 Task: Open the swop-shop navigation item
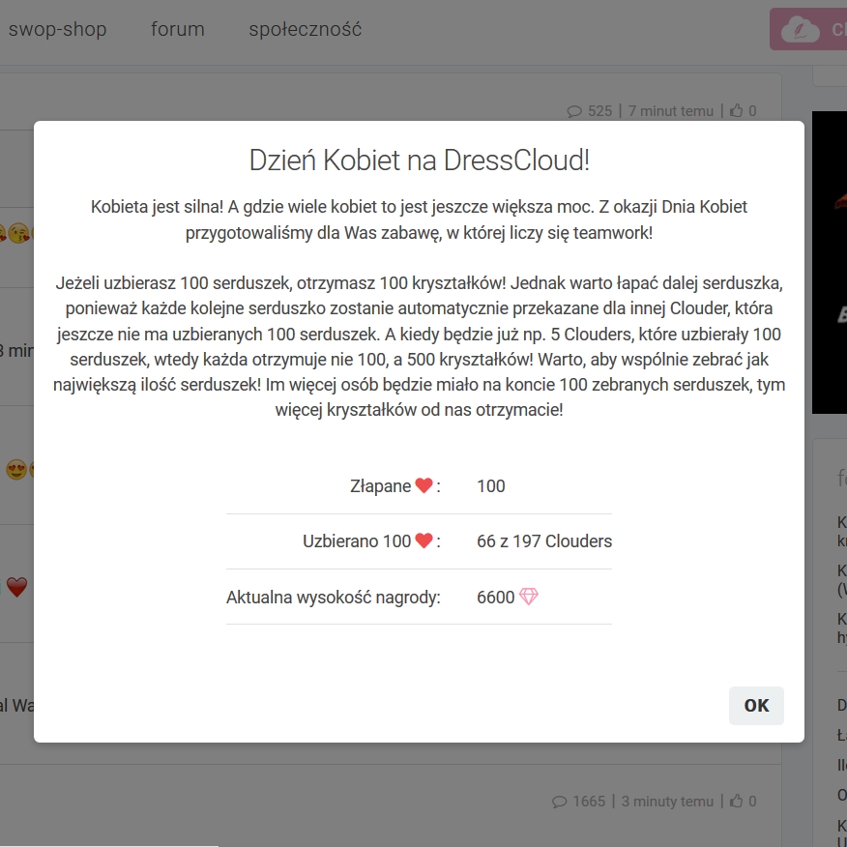pyautogui.click(x=57, y=29)
